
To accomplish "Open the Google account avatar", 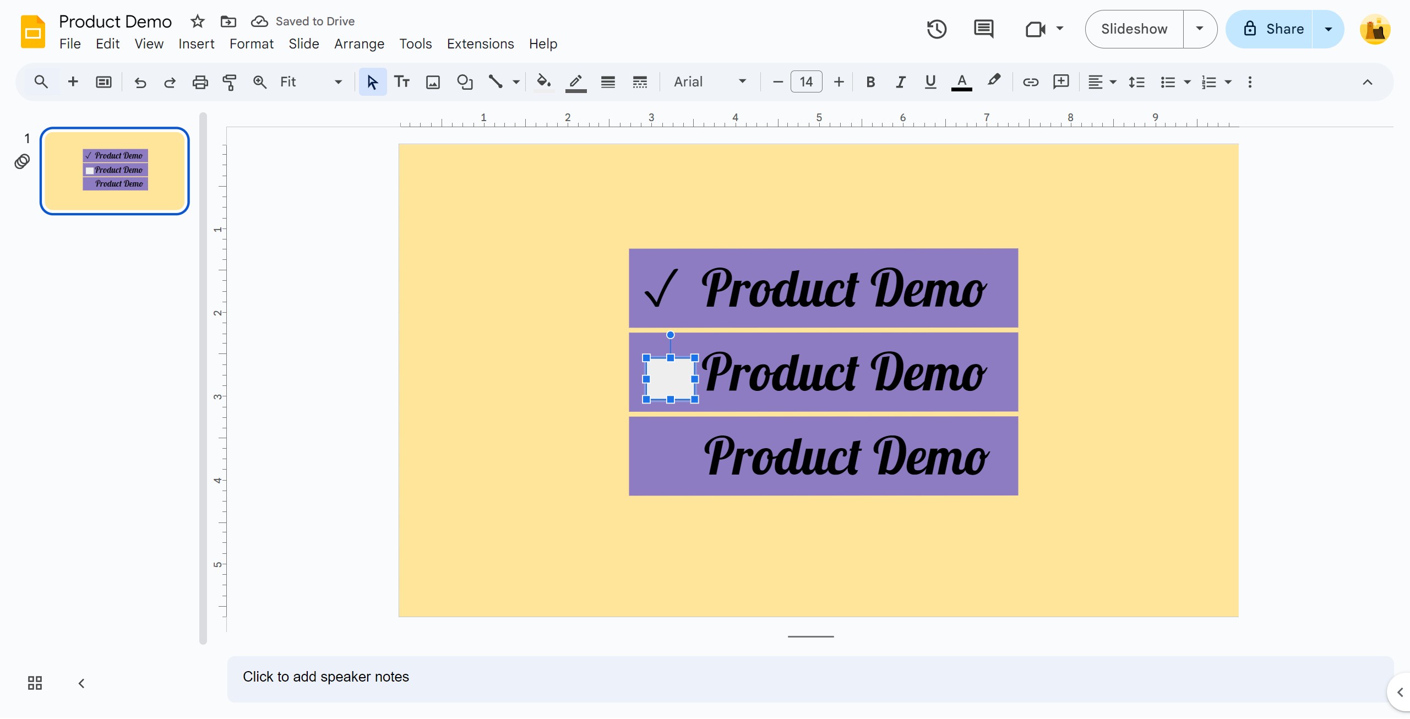I will pyautogui.click(x=1375, y=29).
